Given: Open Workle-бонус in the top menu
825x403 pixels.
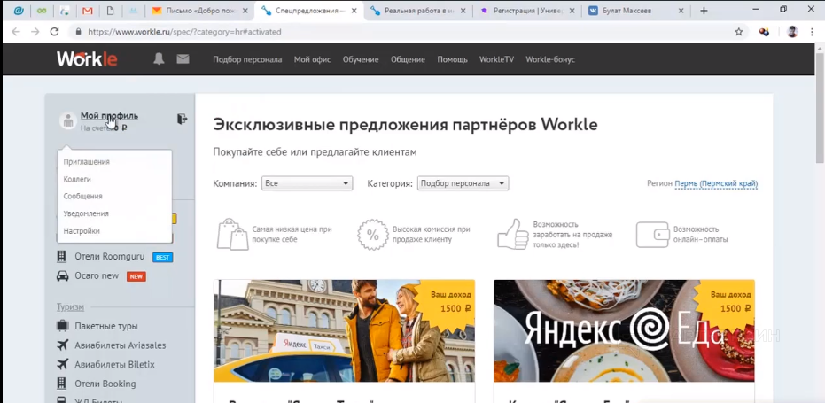Looking at the screenshot, I should 550,59.
